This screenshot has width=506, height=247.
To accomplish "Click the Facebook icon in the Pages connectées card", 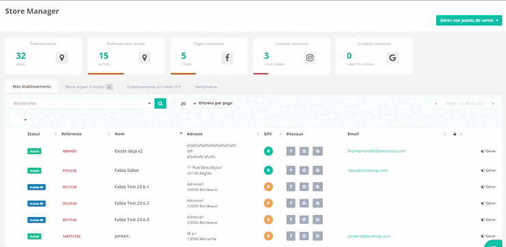I will (227, 57).
